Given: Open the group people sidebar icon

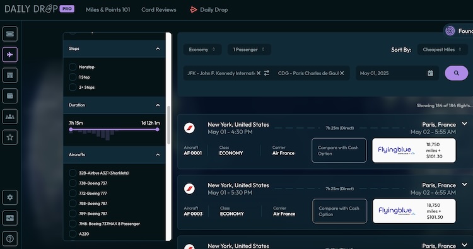Looking at the screenshot, I should [10, 117].
